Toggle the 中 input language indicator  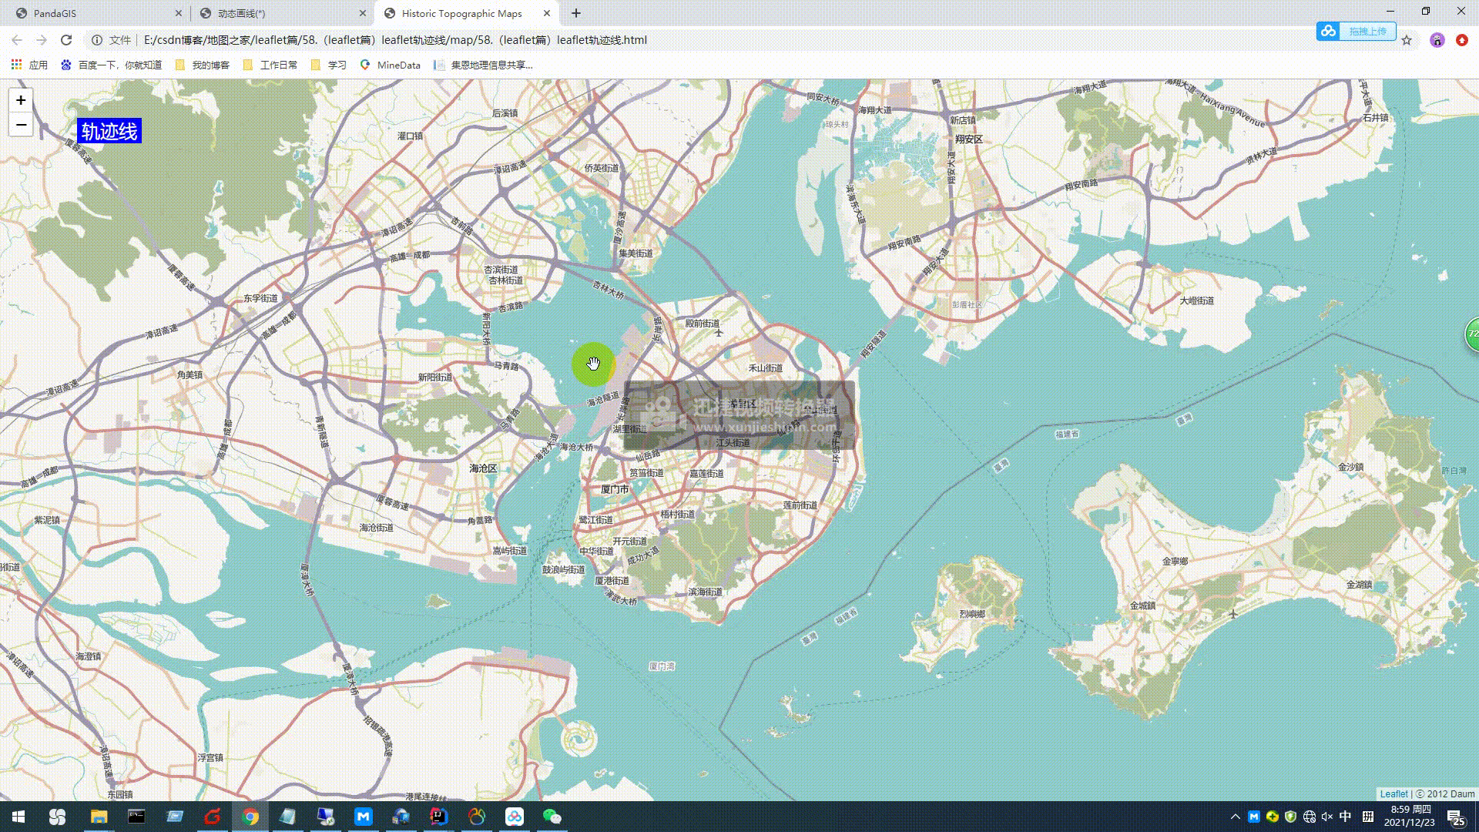point(1345,817)
